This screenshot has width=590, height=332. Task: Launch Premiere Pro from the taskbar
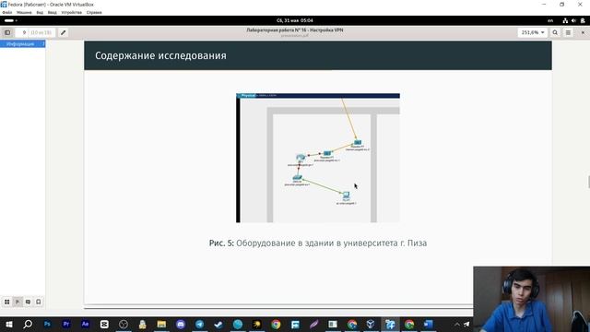point(66,324)
